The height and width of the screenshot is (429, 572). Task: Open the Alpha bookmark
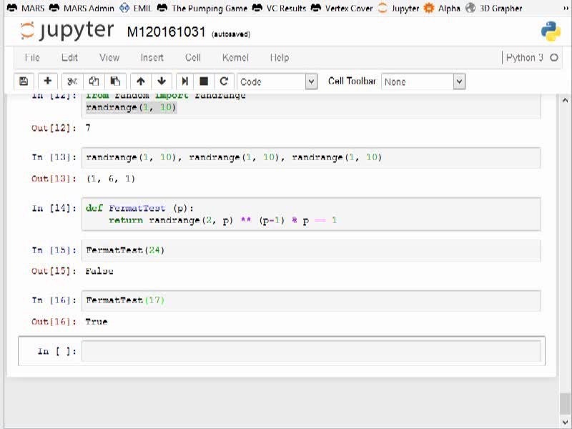click(442, 8)
